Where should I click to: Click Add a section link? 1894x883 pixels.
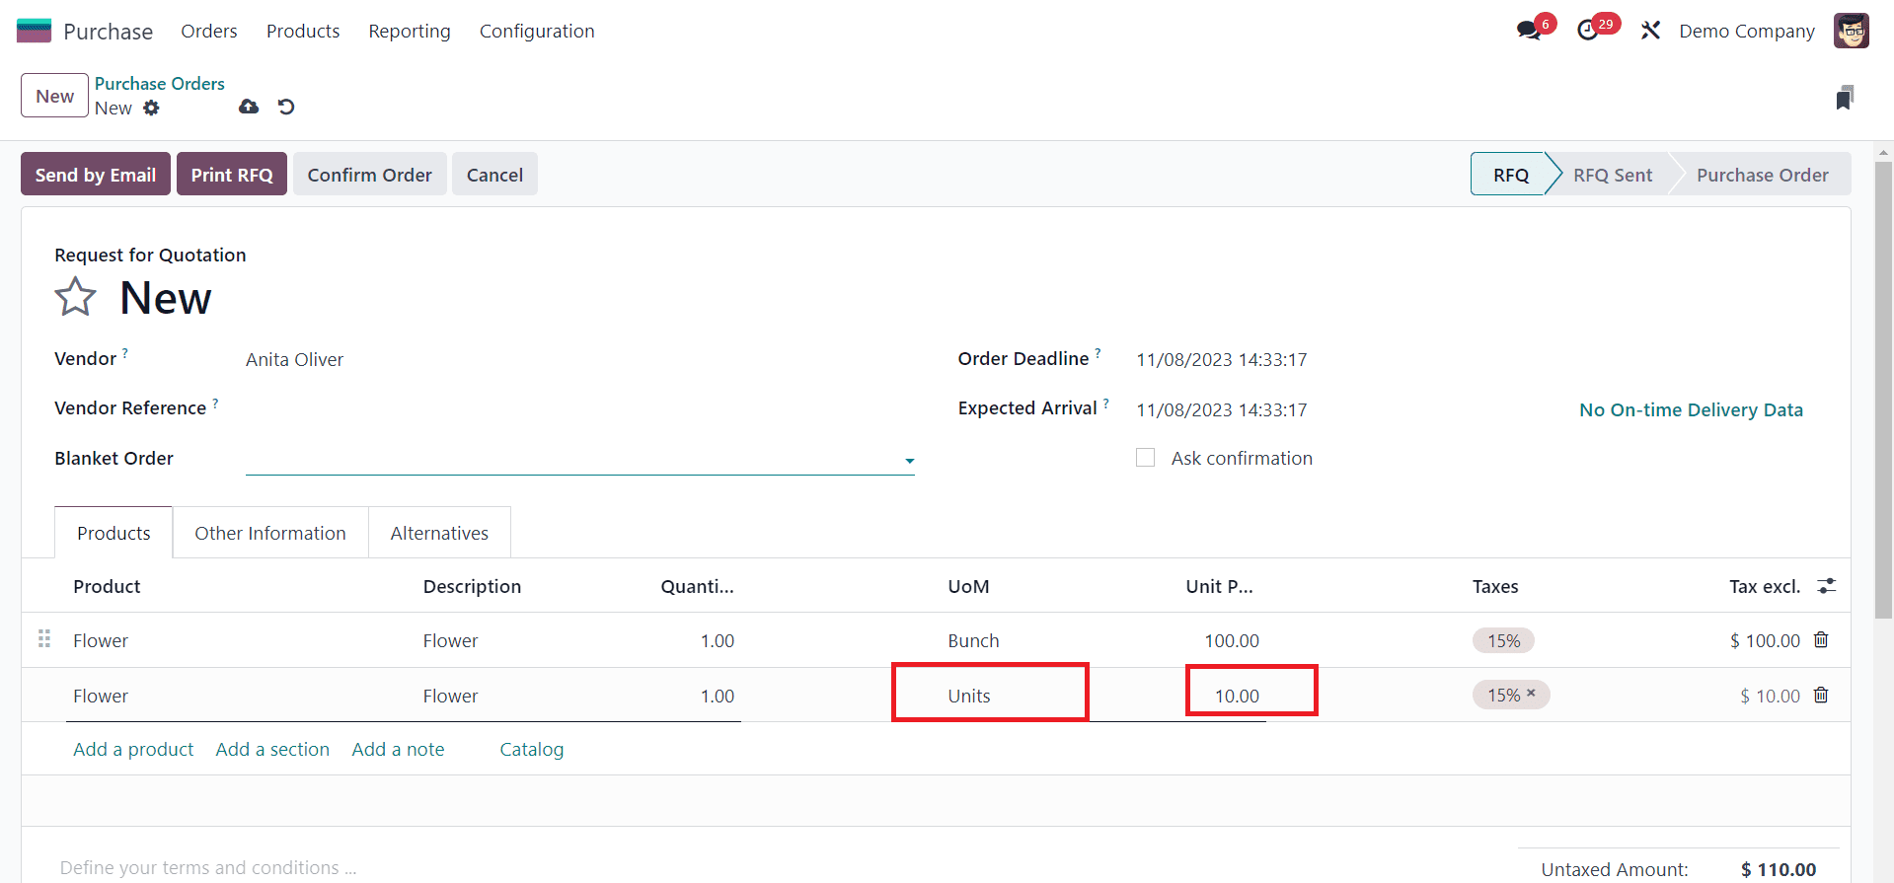[272, 749]
